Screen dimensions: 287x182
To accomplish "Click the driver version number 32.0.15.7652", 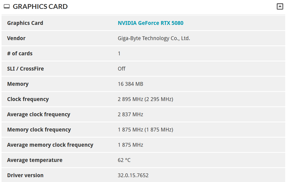I will point(133,175).
